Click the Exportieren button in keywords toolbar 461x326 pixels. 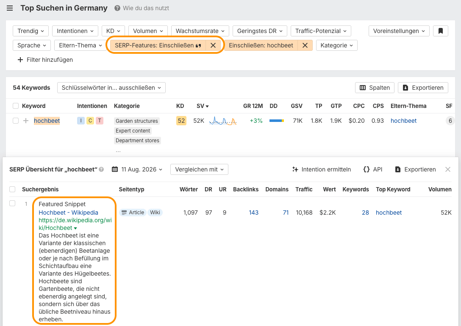click(x=423, y=88)
